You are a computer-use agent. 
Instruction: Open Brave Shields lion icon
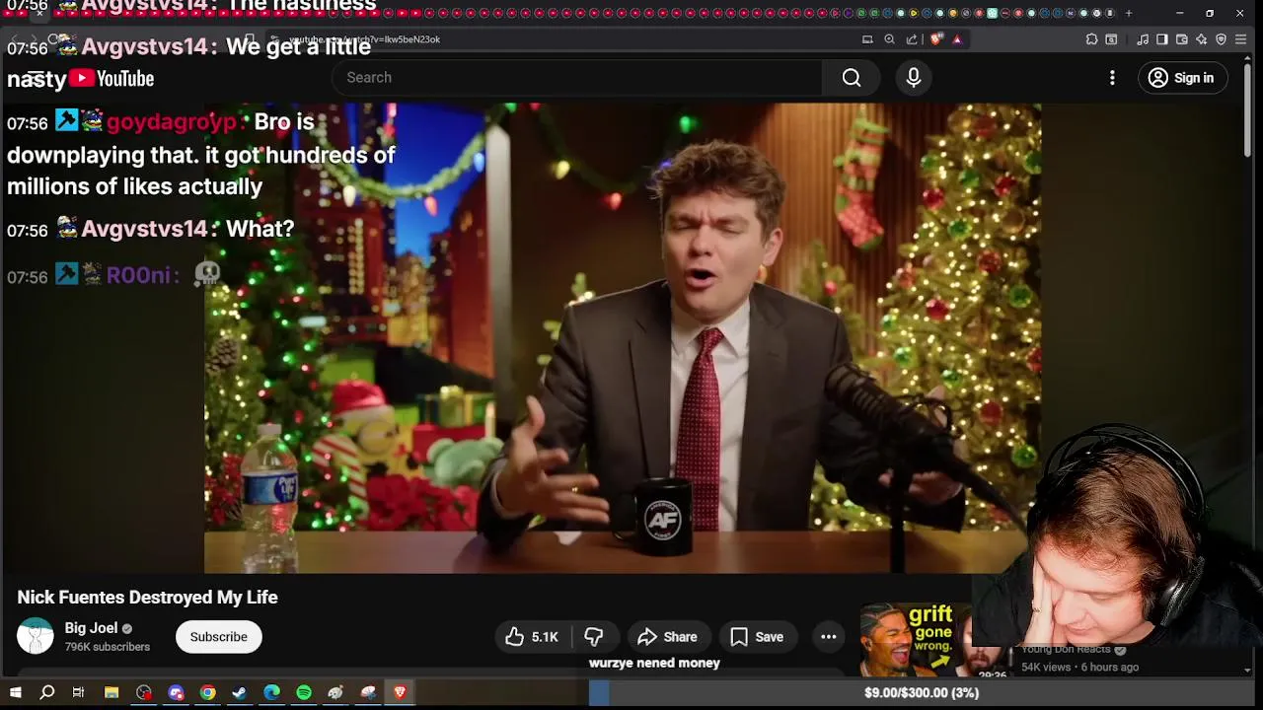click(x=935, y=39)
